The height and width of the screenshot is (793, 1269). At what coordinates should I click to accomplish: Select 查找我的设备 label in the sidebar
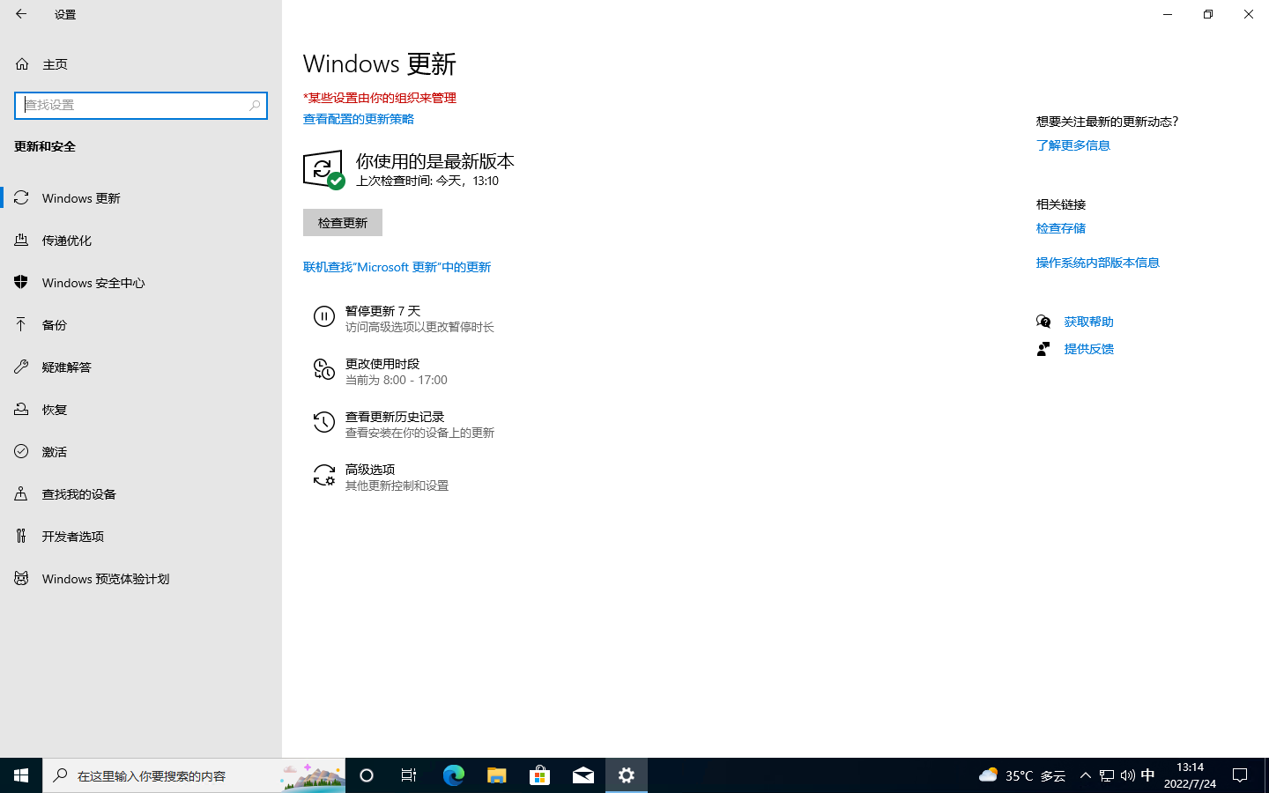(x=79, y=494)
